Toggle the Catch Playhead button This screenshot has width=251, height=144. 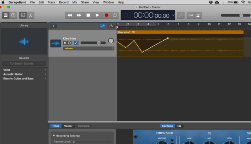tap(111, 26)
